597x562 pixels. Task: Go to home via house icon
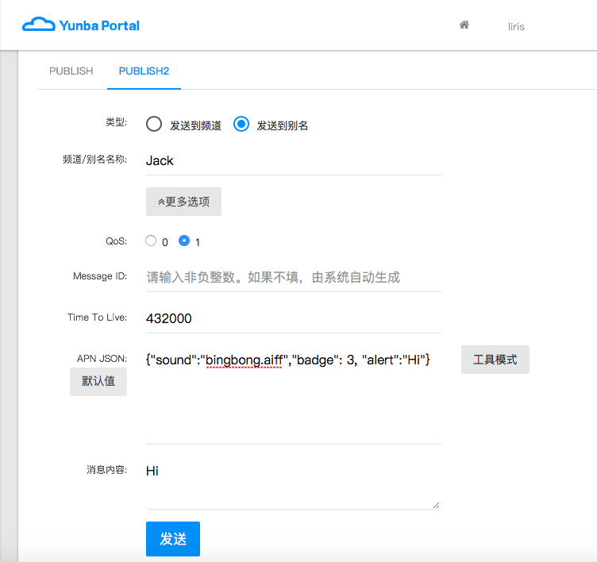click(x=464, y=25)
